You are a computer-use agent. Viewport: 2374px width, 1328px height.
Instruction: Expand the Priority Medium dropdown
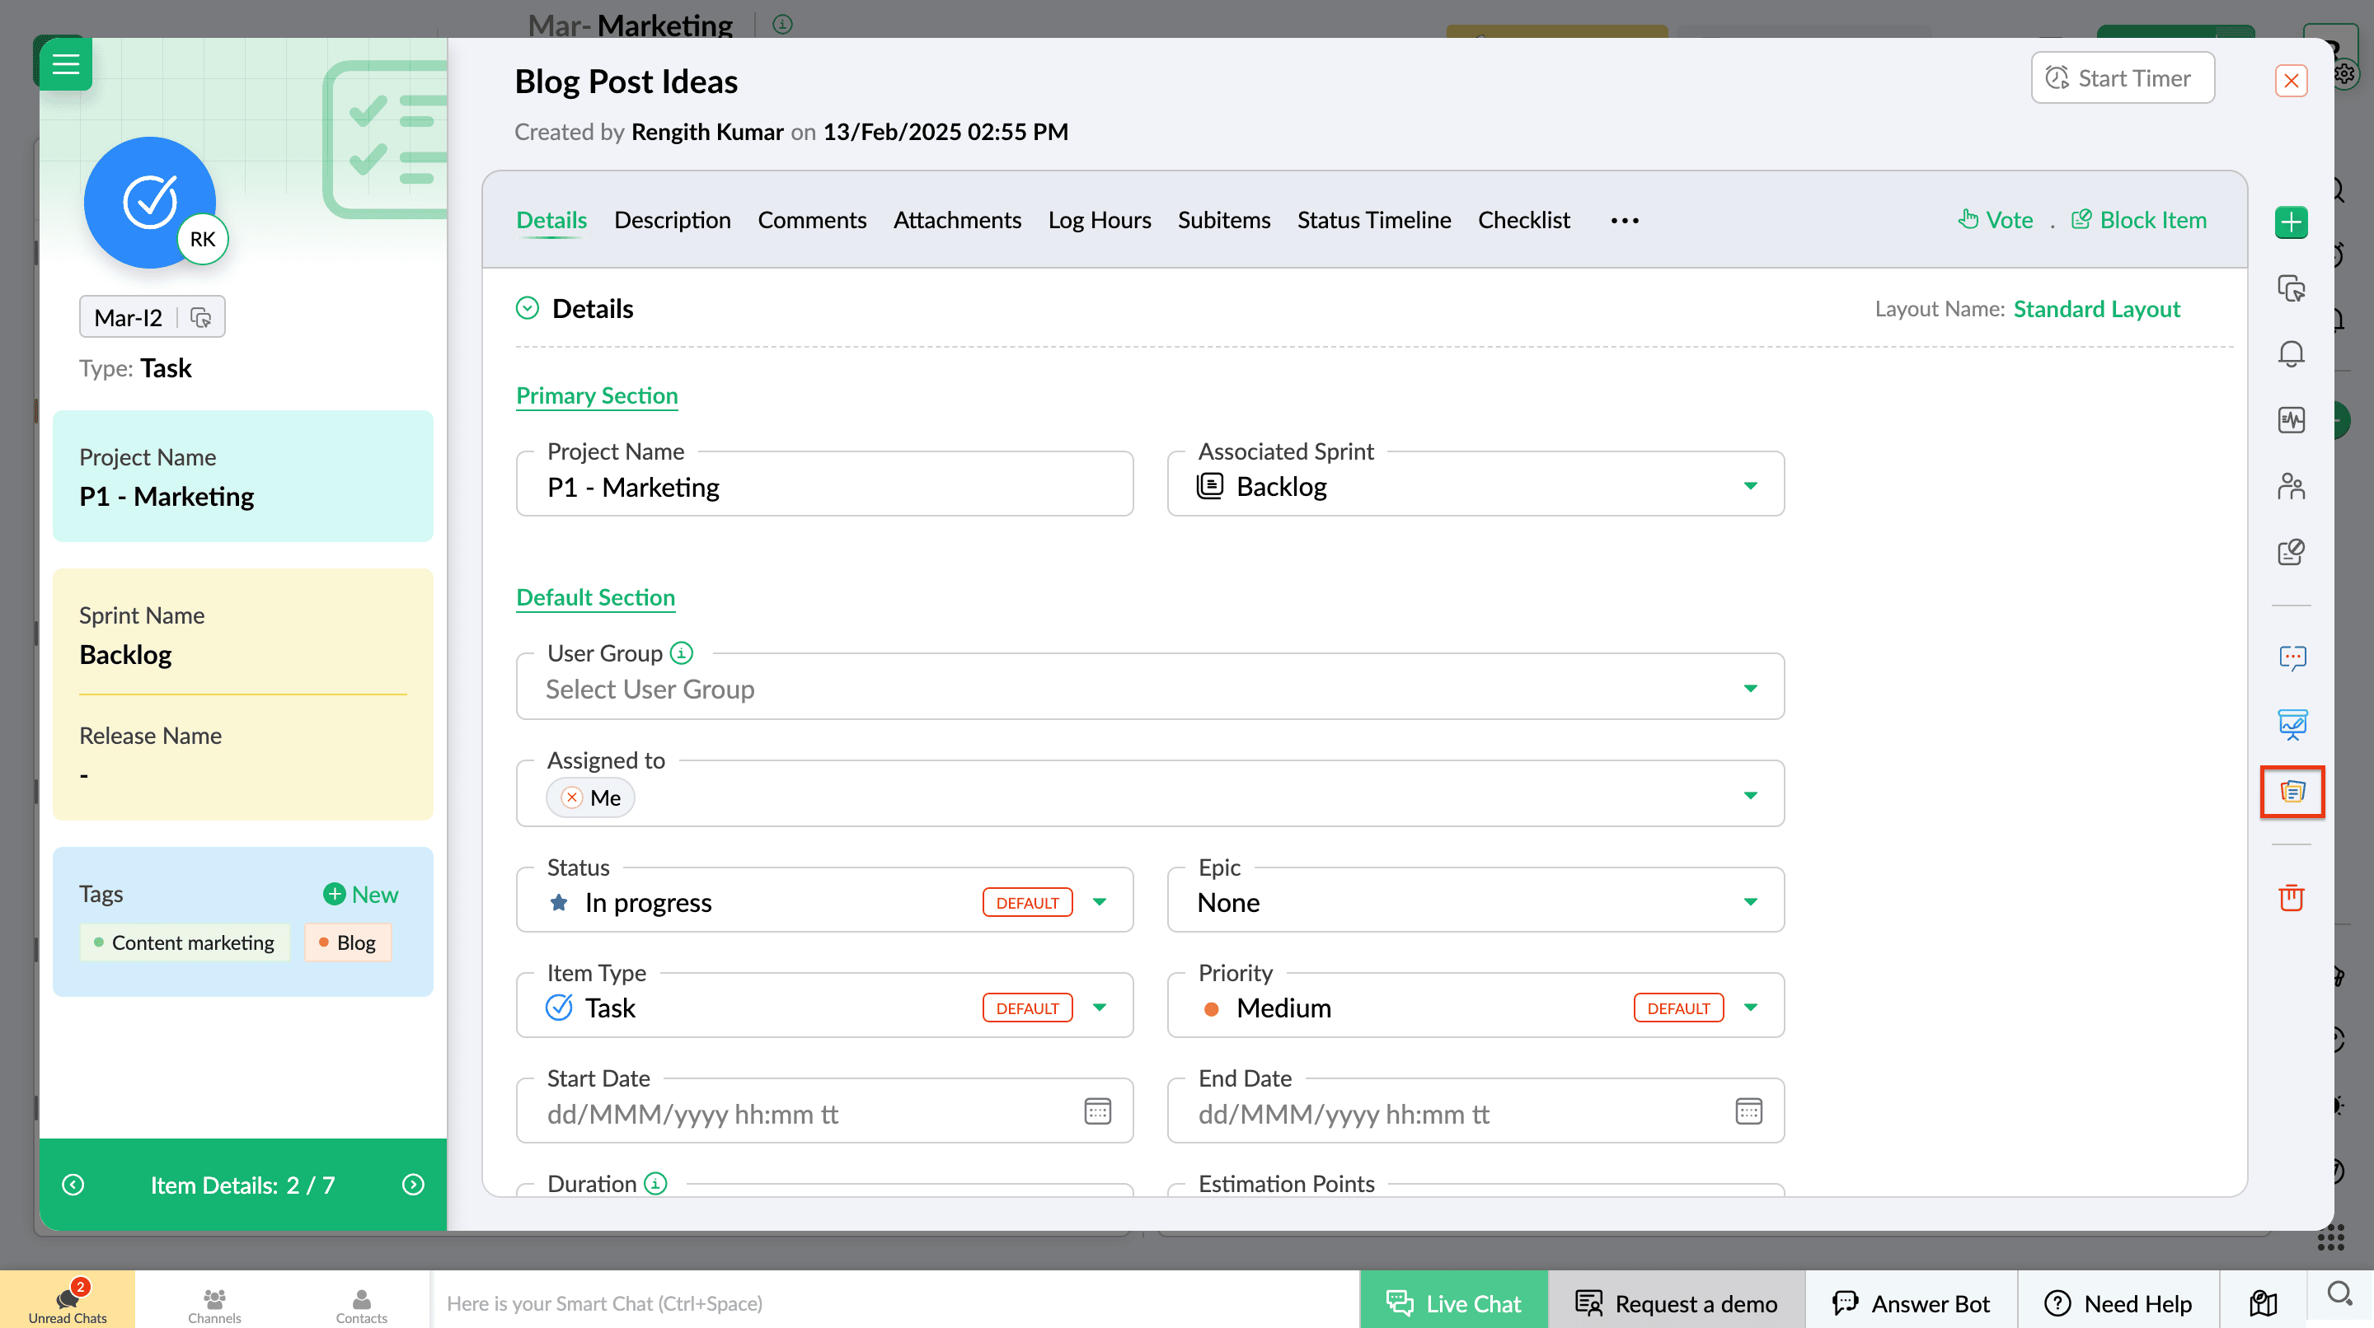[1750, 1008]
